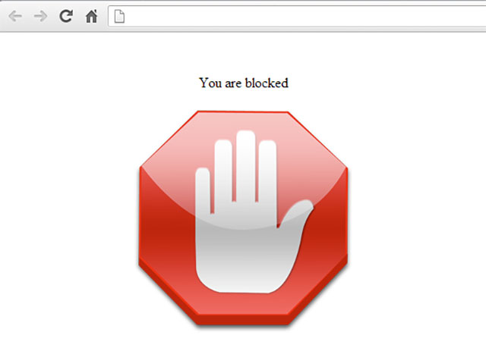
Task: Click the white hand symbol on sign
Action: point(251,212)
